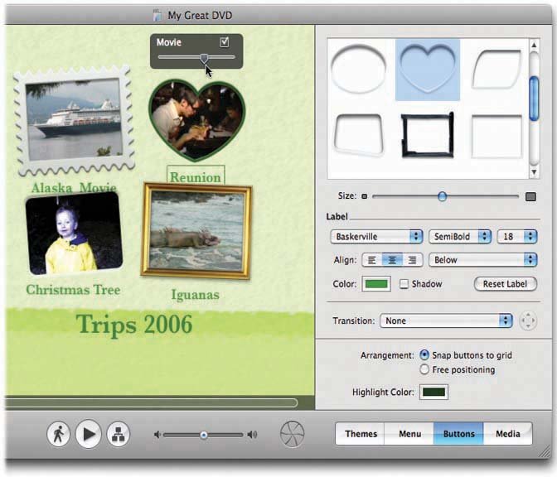The image size is (557, 477).
Task: Enable the Shadow checkbox
Action: click(x=404, y=284)
